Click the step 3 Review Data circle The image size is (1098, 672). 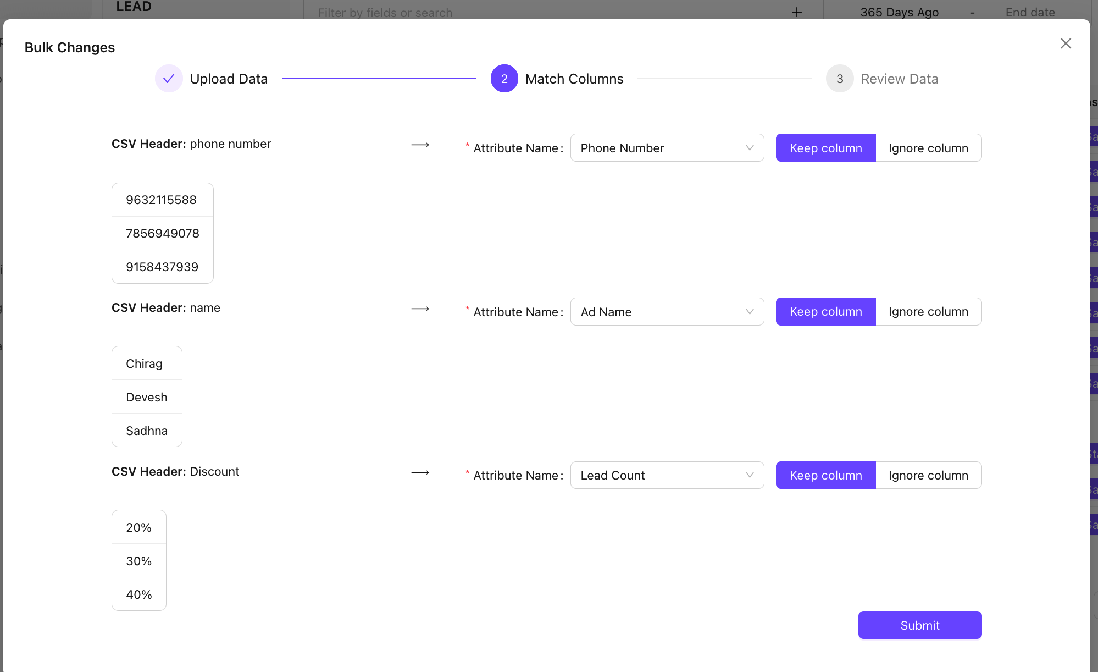tap(839, 79)
